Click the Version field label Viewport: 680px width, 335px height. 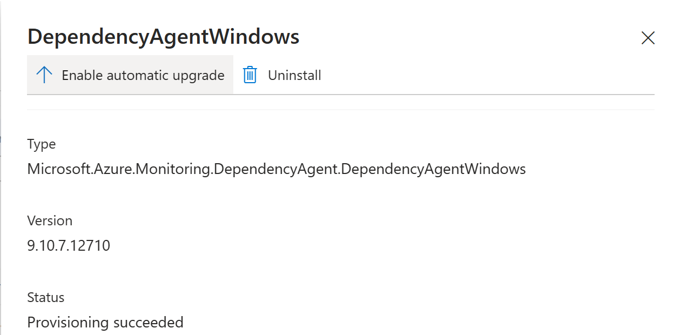click(50, 220)
